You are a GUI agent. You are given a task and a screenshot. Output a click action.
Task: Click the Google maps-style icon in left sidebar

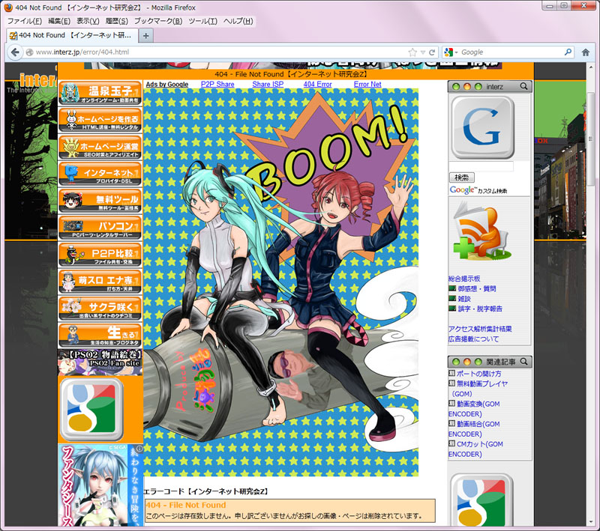[x=91, y=410]
